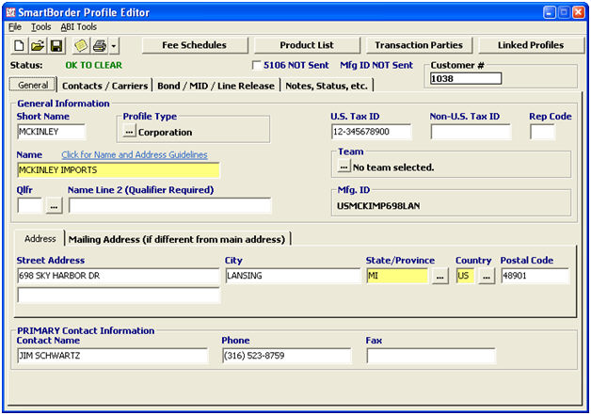Click the yellow notes toolbar icon
The width and height of the screenshot is (591, 415).
81,45
